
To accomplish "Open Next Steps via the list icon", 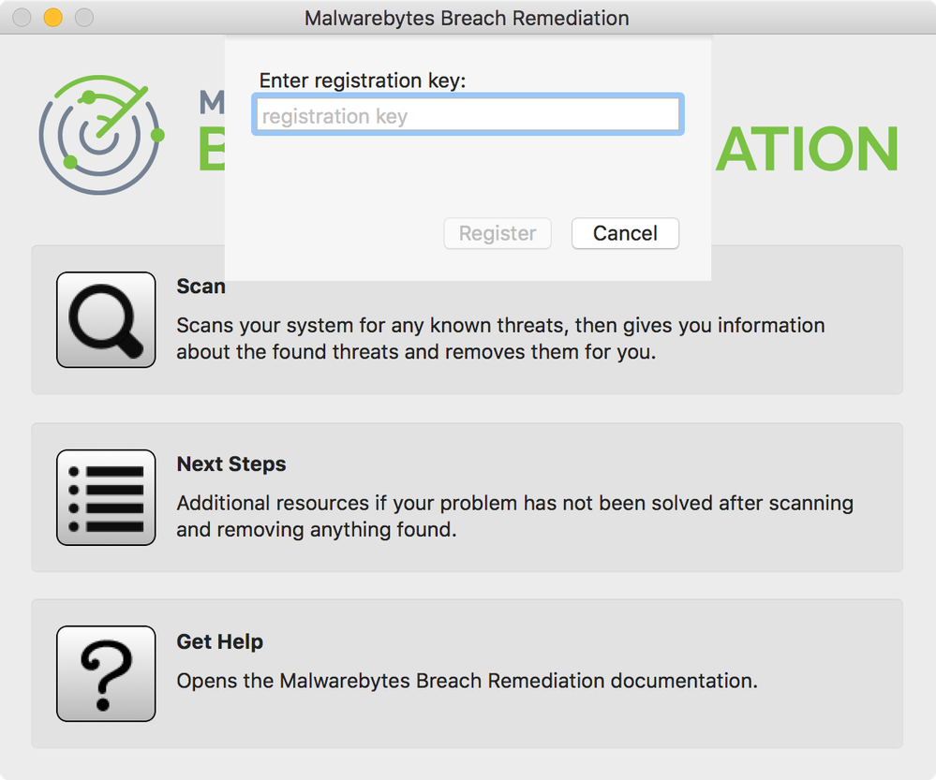I will pos(106,497).
